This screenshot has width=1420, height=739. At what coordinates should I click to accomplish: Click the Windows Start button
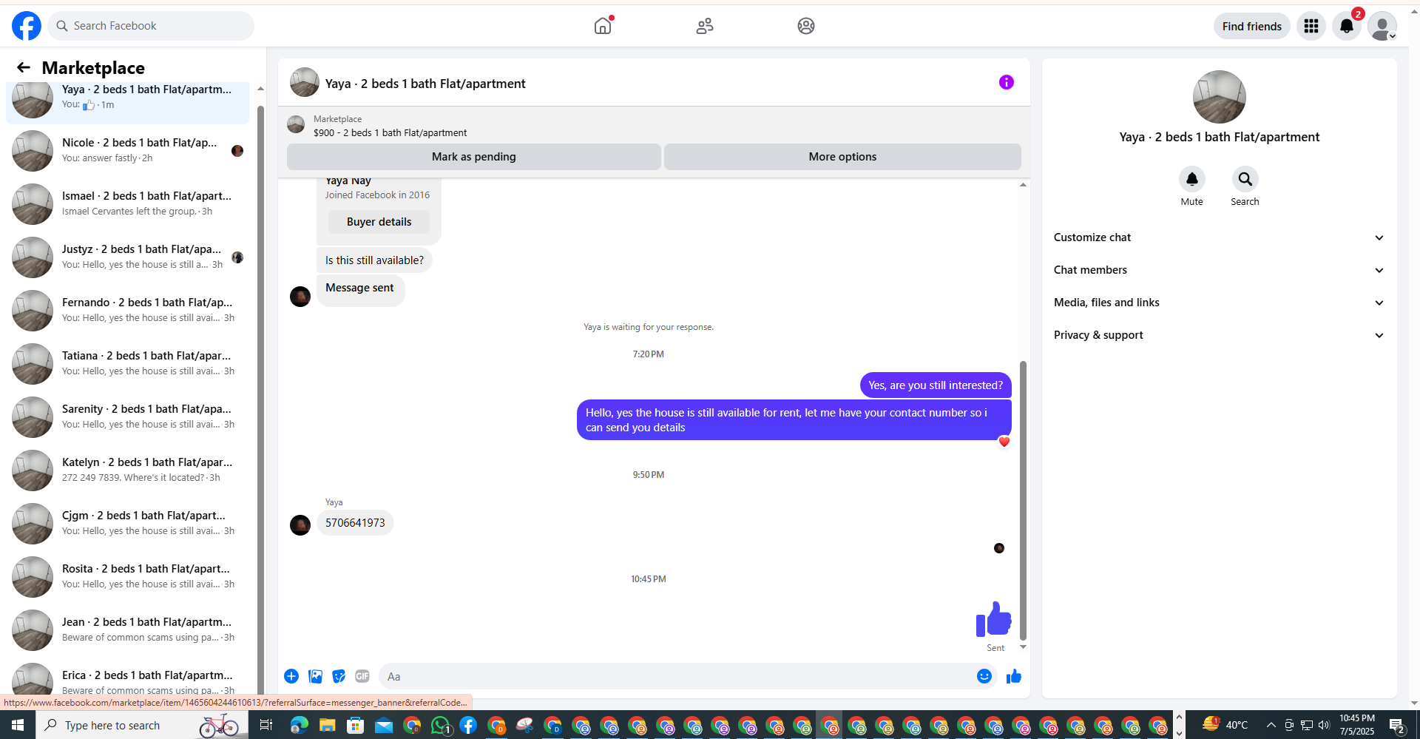[18, 725]
